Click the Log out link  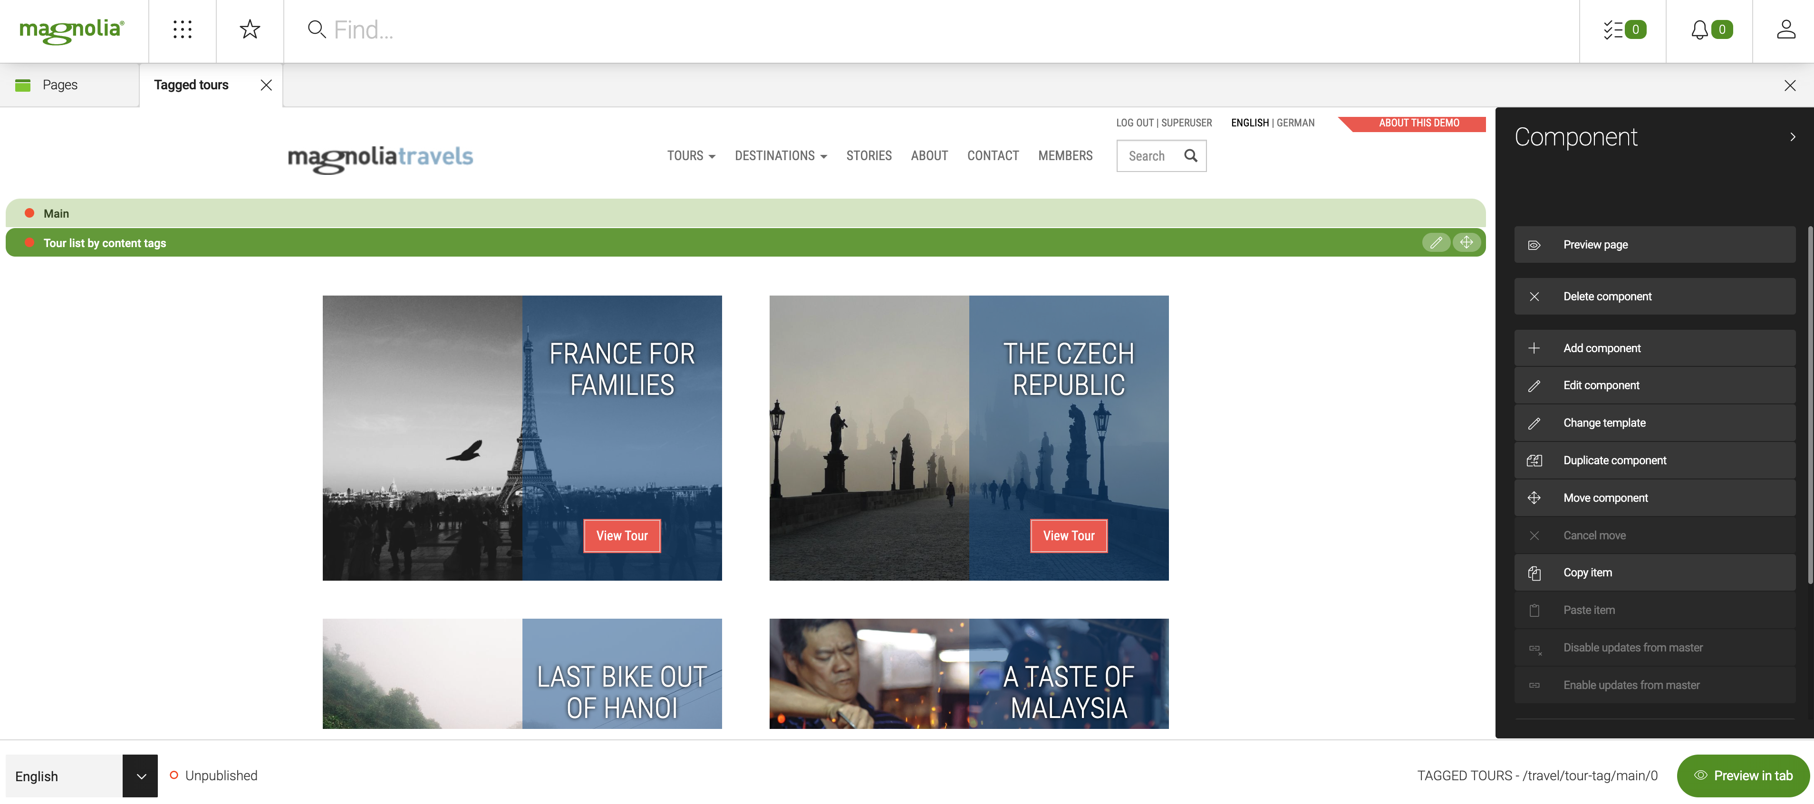[x=1134, y=123]
